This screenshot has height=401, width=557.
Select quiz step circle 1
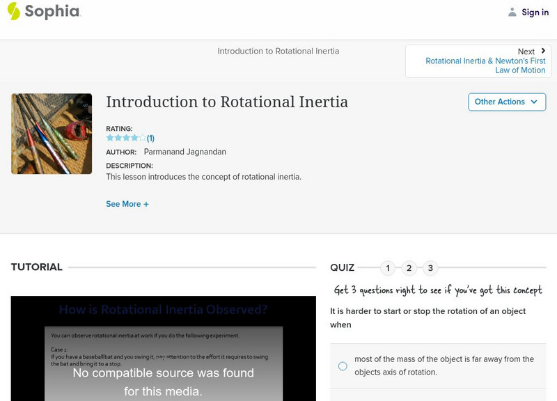388,267
